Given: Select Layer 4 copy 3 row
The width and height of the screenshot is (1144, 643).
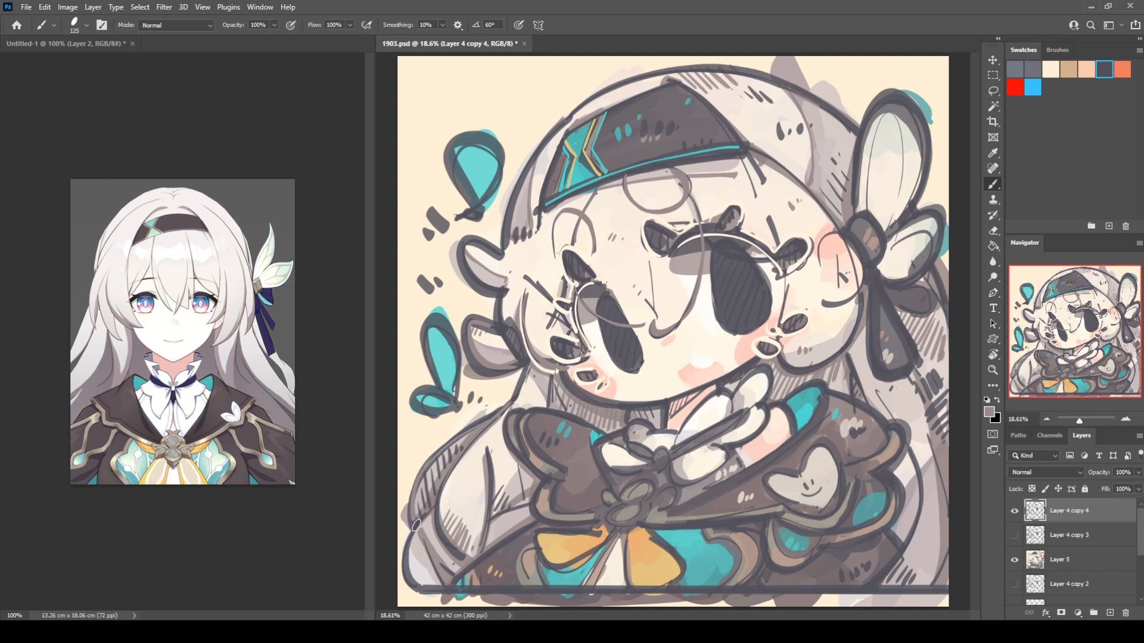Looking at the screenshot, I should [1071, 535].
